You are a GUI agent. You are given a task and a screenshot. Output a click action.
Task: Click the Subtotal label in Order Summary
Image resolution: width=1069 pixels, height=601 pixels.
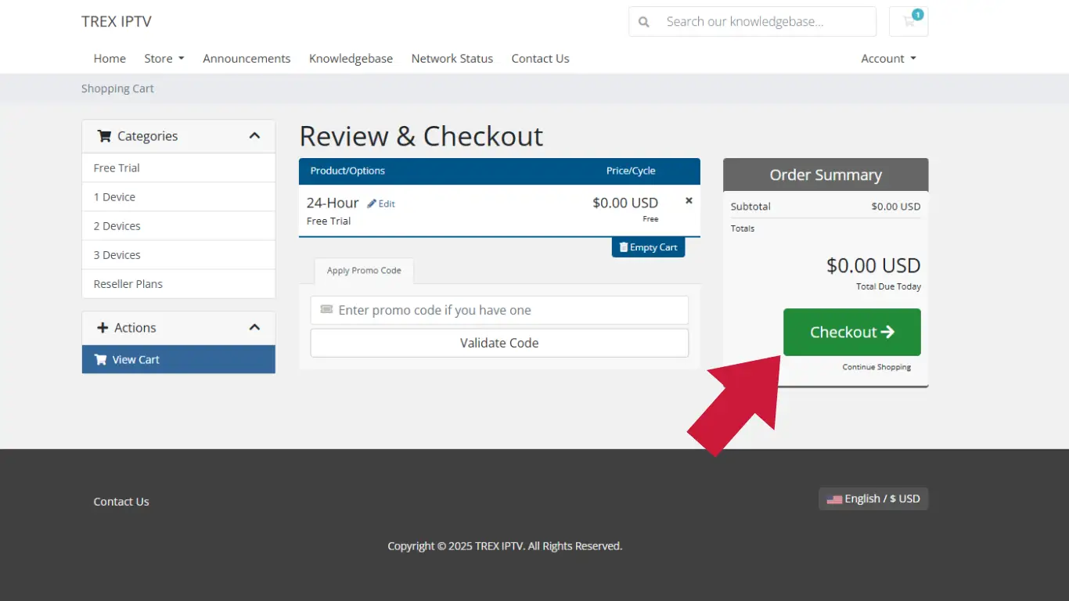click(x=750, y=207)
